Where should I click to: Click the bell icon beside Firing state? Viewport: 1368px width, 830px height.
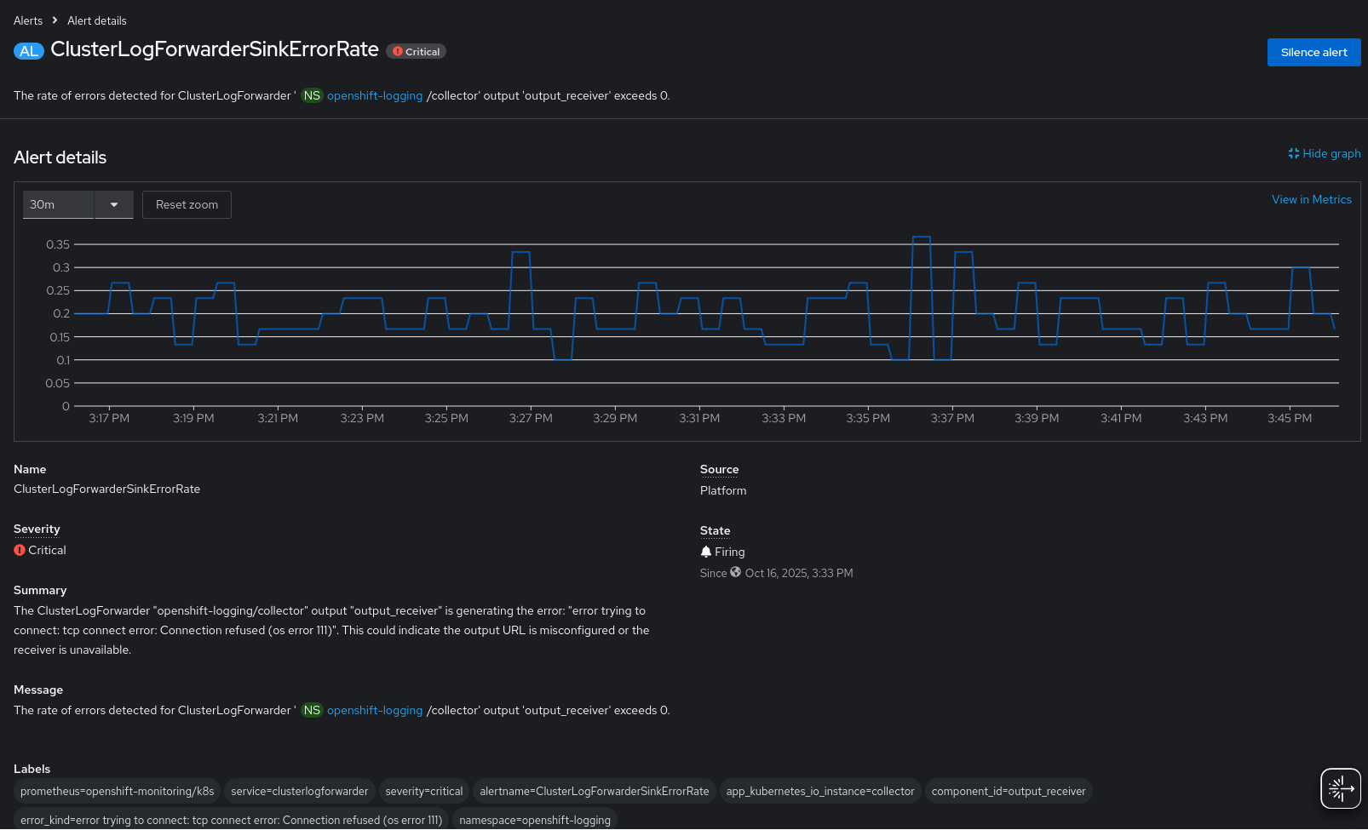coord(706,552)
